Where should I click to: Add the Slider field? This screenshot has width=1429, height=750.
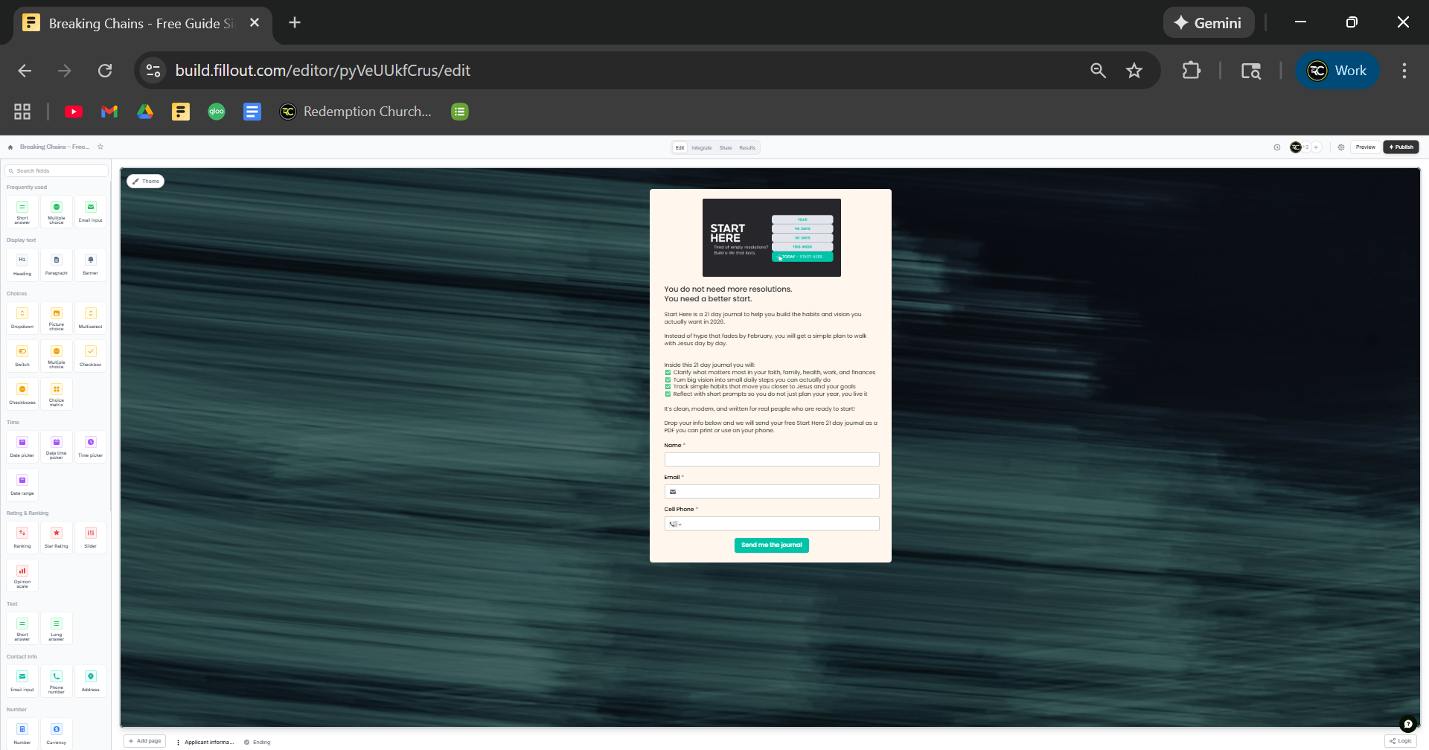coord(91,537)
